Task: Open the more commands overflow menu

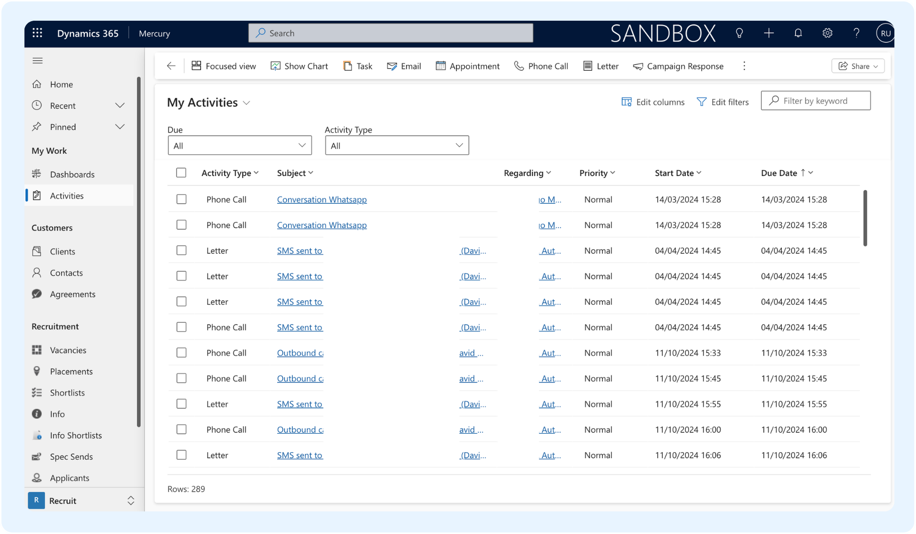Action: pyautogui.click(x=744, y=66)
